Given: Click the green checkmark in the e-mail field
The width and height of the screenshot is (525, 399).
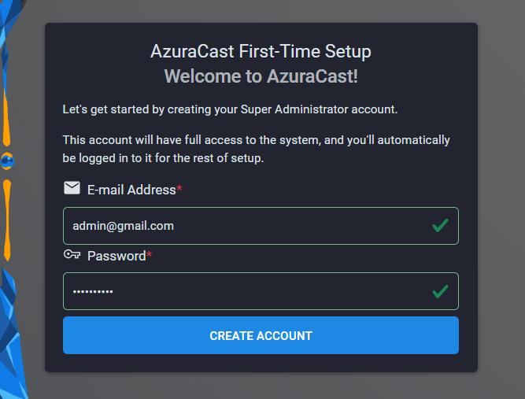Looking at the screenshot, I should pos(440,226).
